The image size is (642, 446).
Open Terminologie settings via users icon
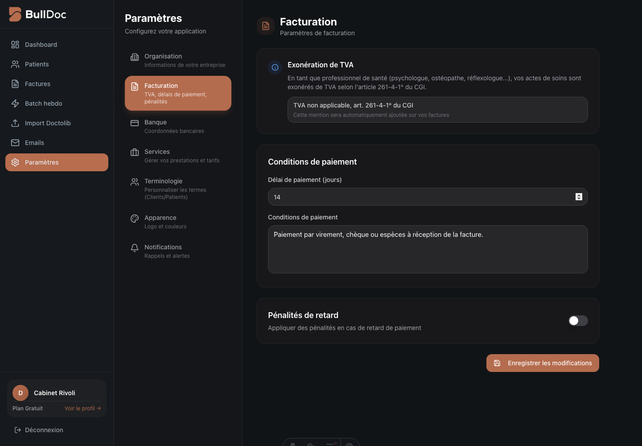click(x=135, y=182)
